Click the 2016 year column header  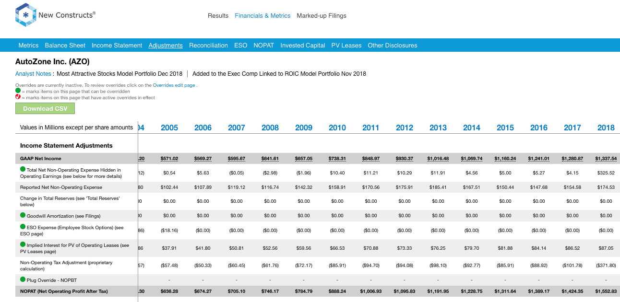coord(539,128)
